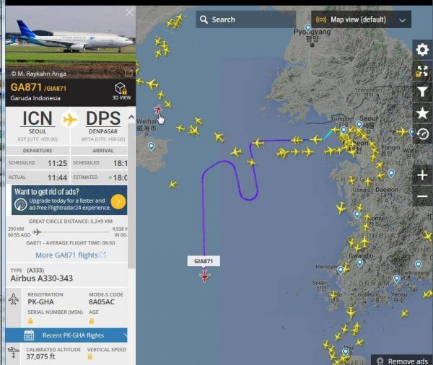Open the Map view (default) dropdown

(361, 19)
